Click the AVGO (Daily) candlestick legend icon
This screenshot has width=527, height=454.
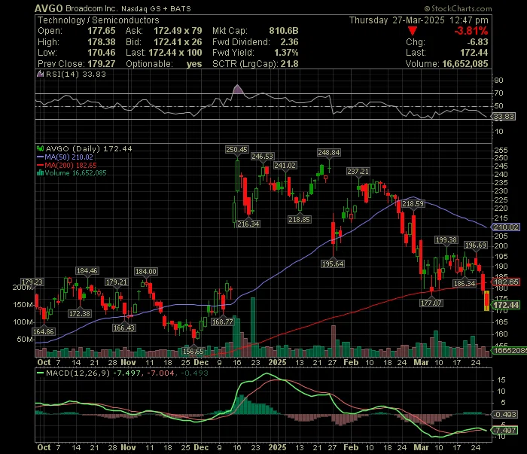(40, 148)
